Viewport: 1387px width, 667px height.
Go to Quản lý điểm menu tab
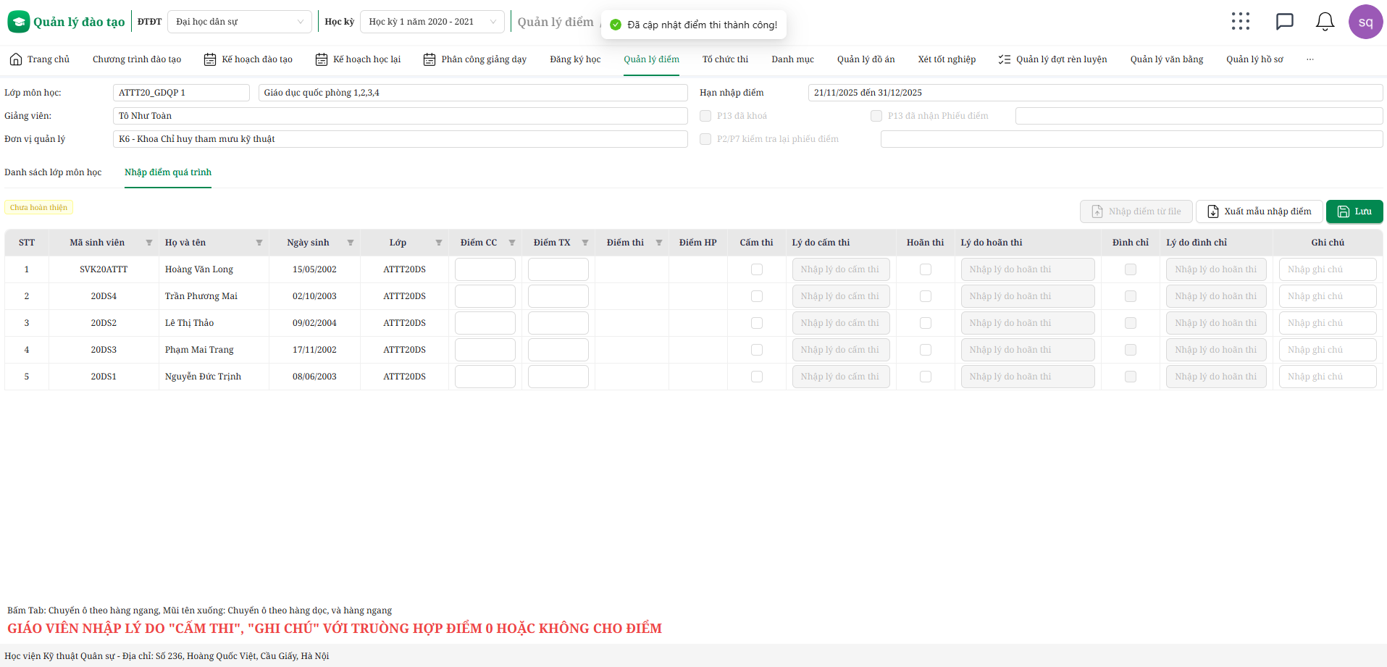[652, 59]
